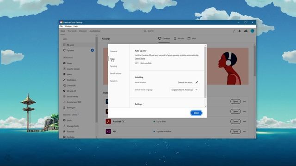
Task: Open Services preferences section
Action: [114, 81]
